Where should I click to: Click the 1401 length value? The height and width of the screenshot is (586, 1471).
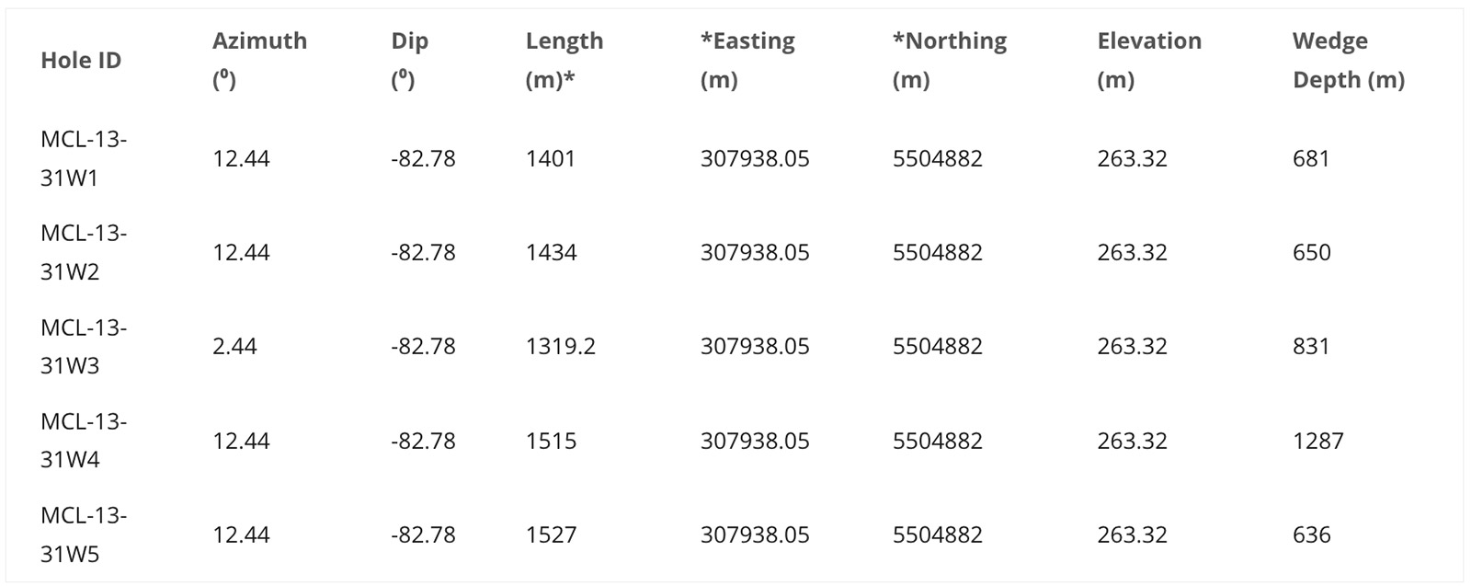550,158
